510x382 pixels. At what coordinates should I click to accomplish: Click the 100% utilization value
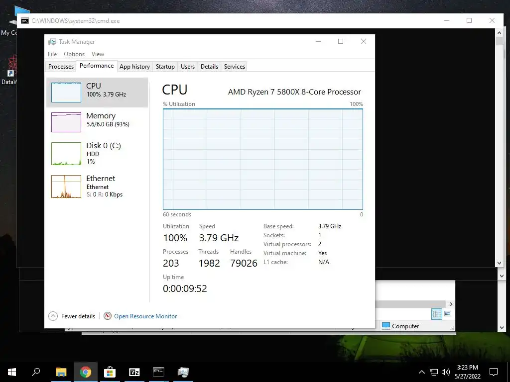tap(175, 238)
